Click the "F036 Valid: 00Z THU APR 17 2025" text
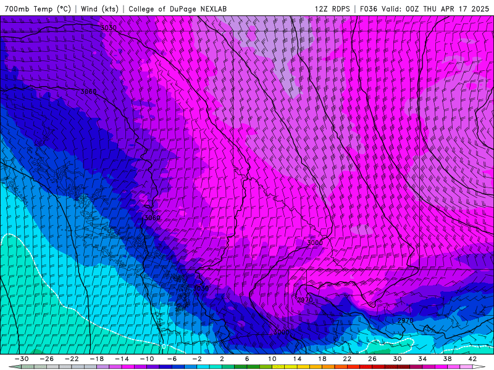494x370 pixels. click(x=424, y=9)
